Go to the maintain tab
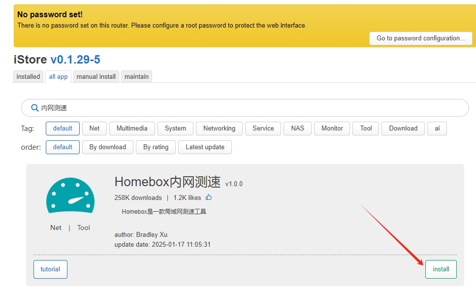The image size is (476, 294). [137, 76]
